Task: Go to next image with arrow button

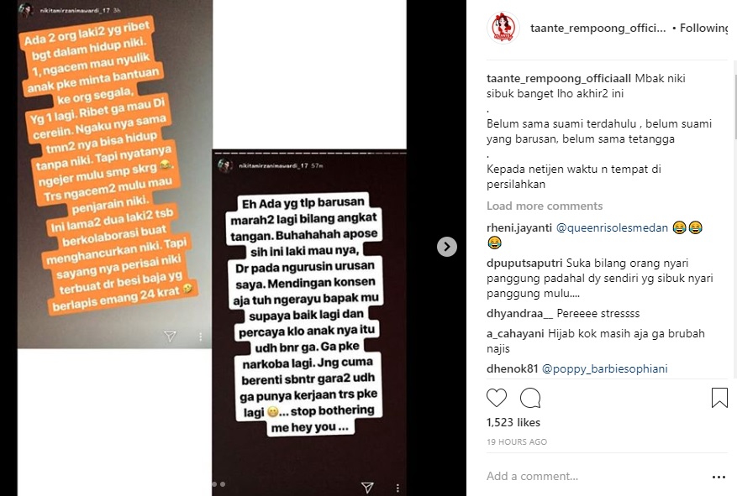Action: (447, 247)
